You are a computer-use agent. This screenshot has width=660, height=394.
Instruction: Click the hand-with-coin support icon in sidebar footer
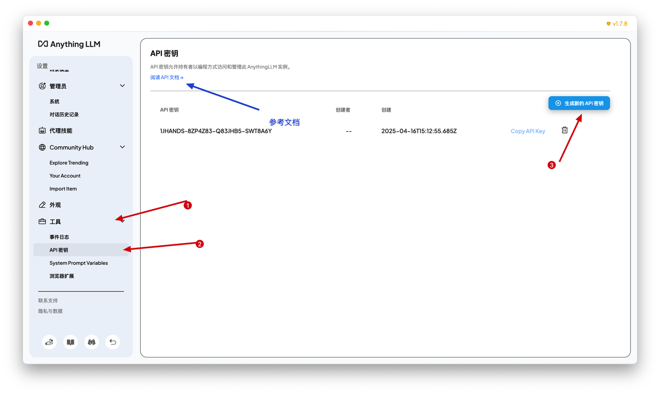click(49, 342)
